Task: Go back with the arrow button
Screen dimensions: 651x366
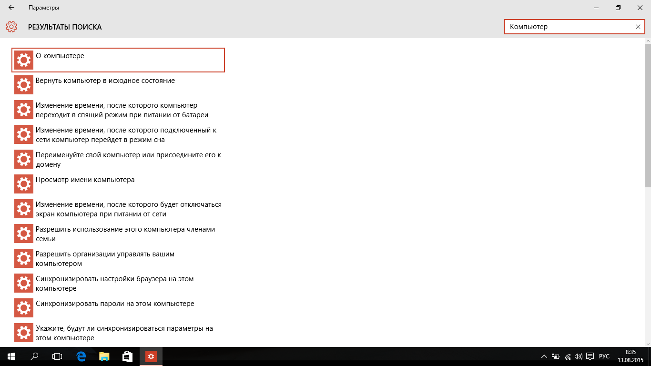Action: pos(11,8)
